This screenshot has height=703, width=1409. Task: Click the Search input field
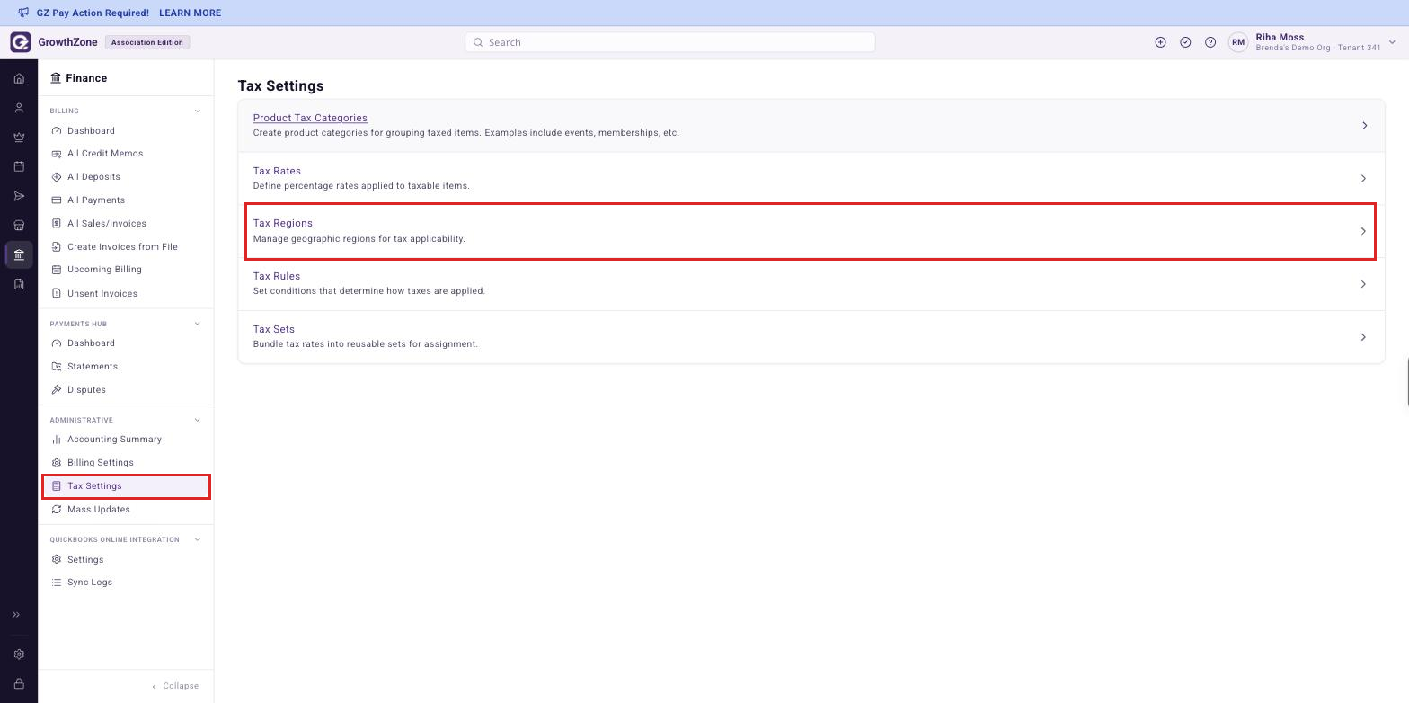(x=670, y=42)
